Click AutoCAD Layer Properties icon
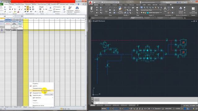 click(142, 8)
